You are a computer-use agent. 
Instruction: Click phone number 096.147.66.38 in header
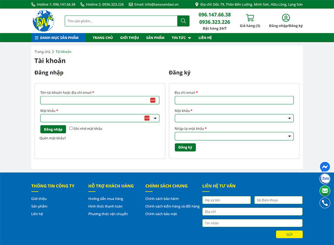click(214, 15)
